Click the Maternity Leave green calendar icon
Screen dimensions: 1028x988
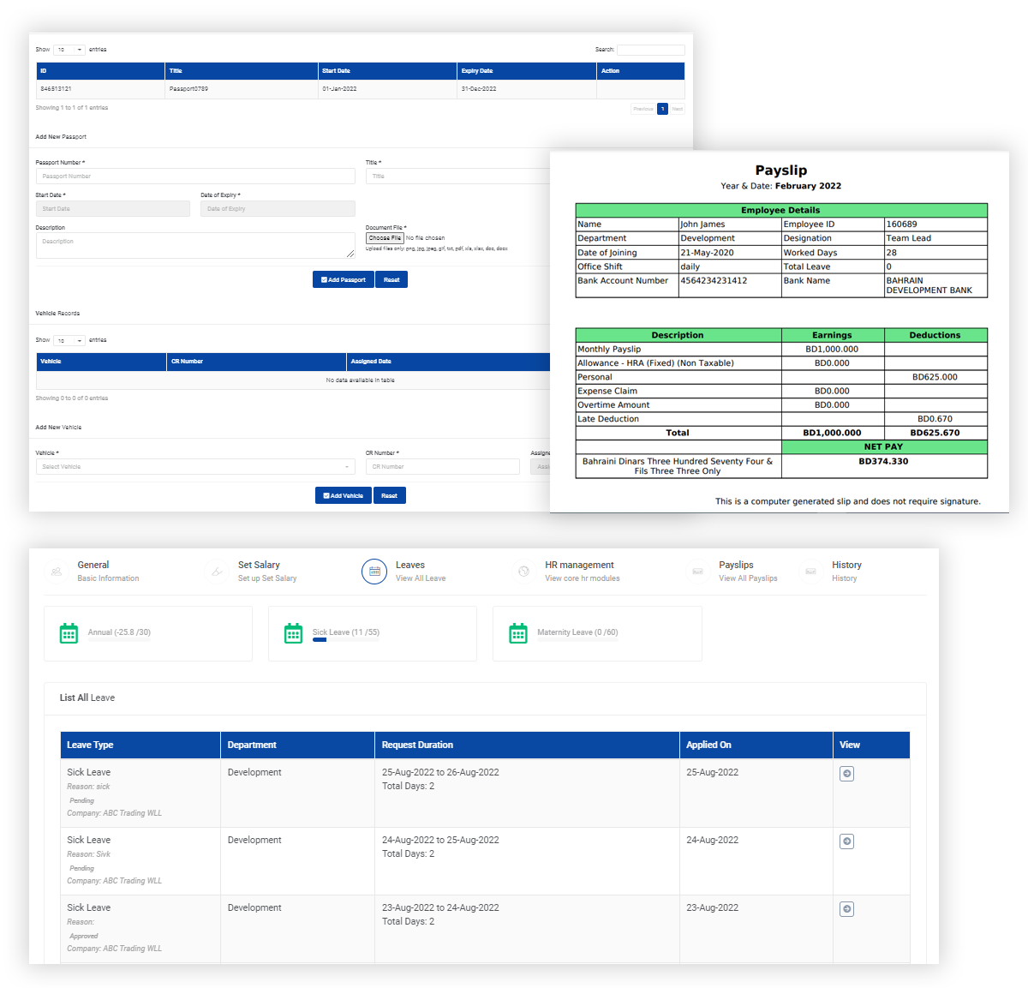[x=518, y=633]
